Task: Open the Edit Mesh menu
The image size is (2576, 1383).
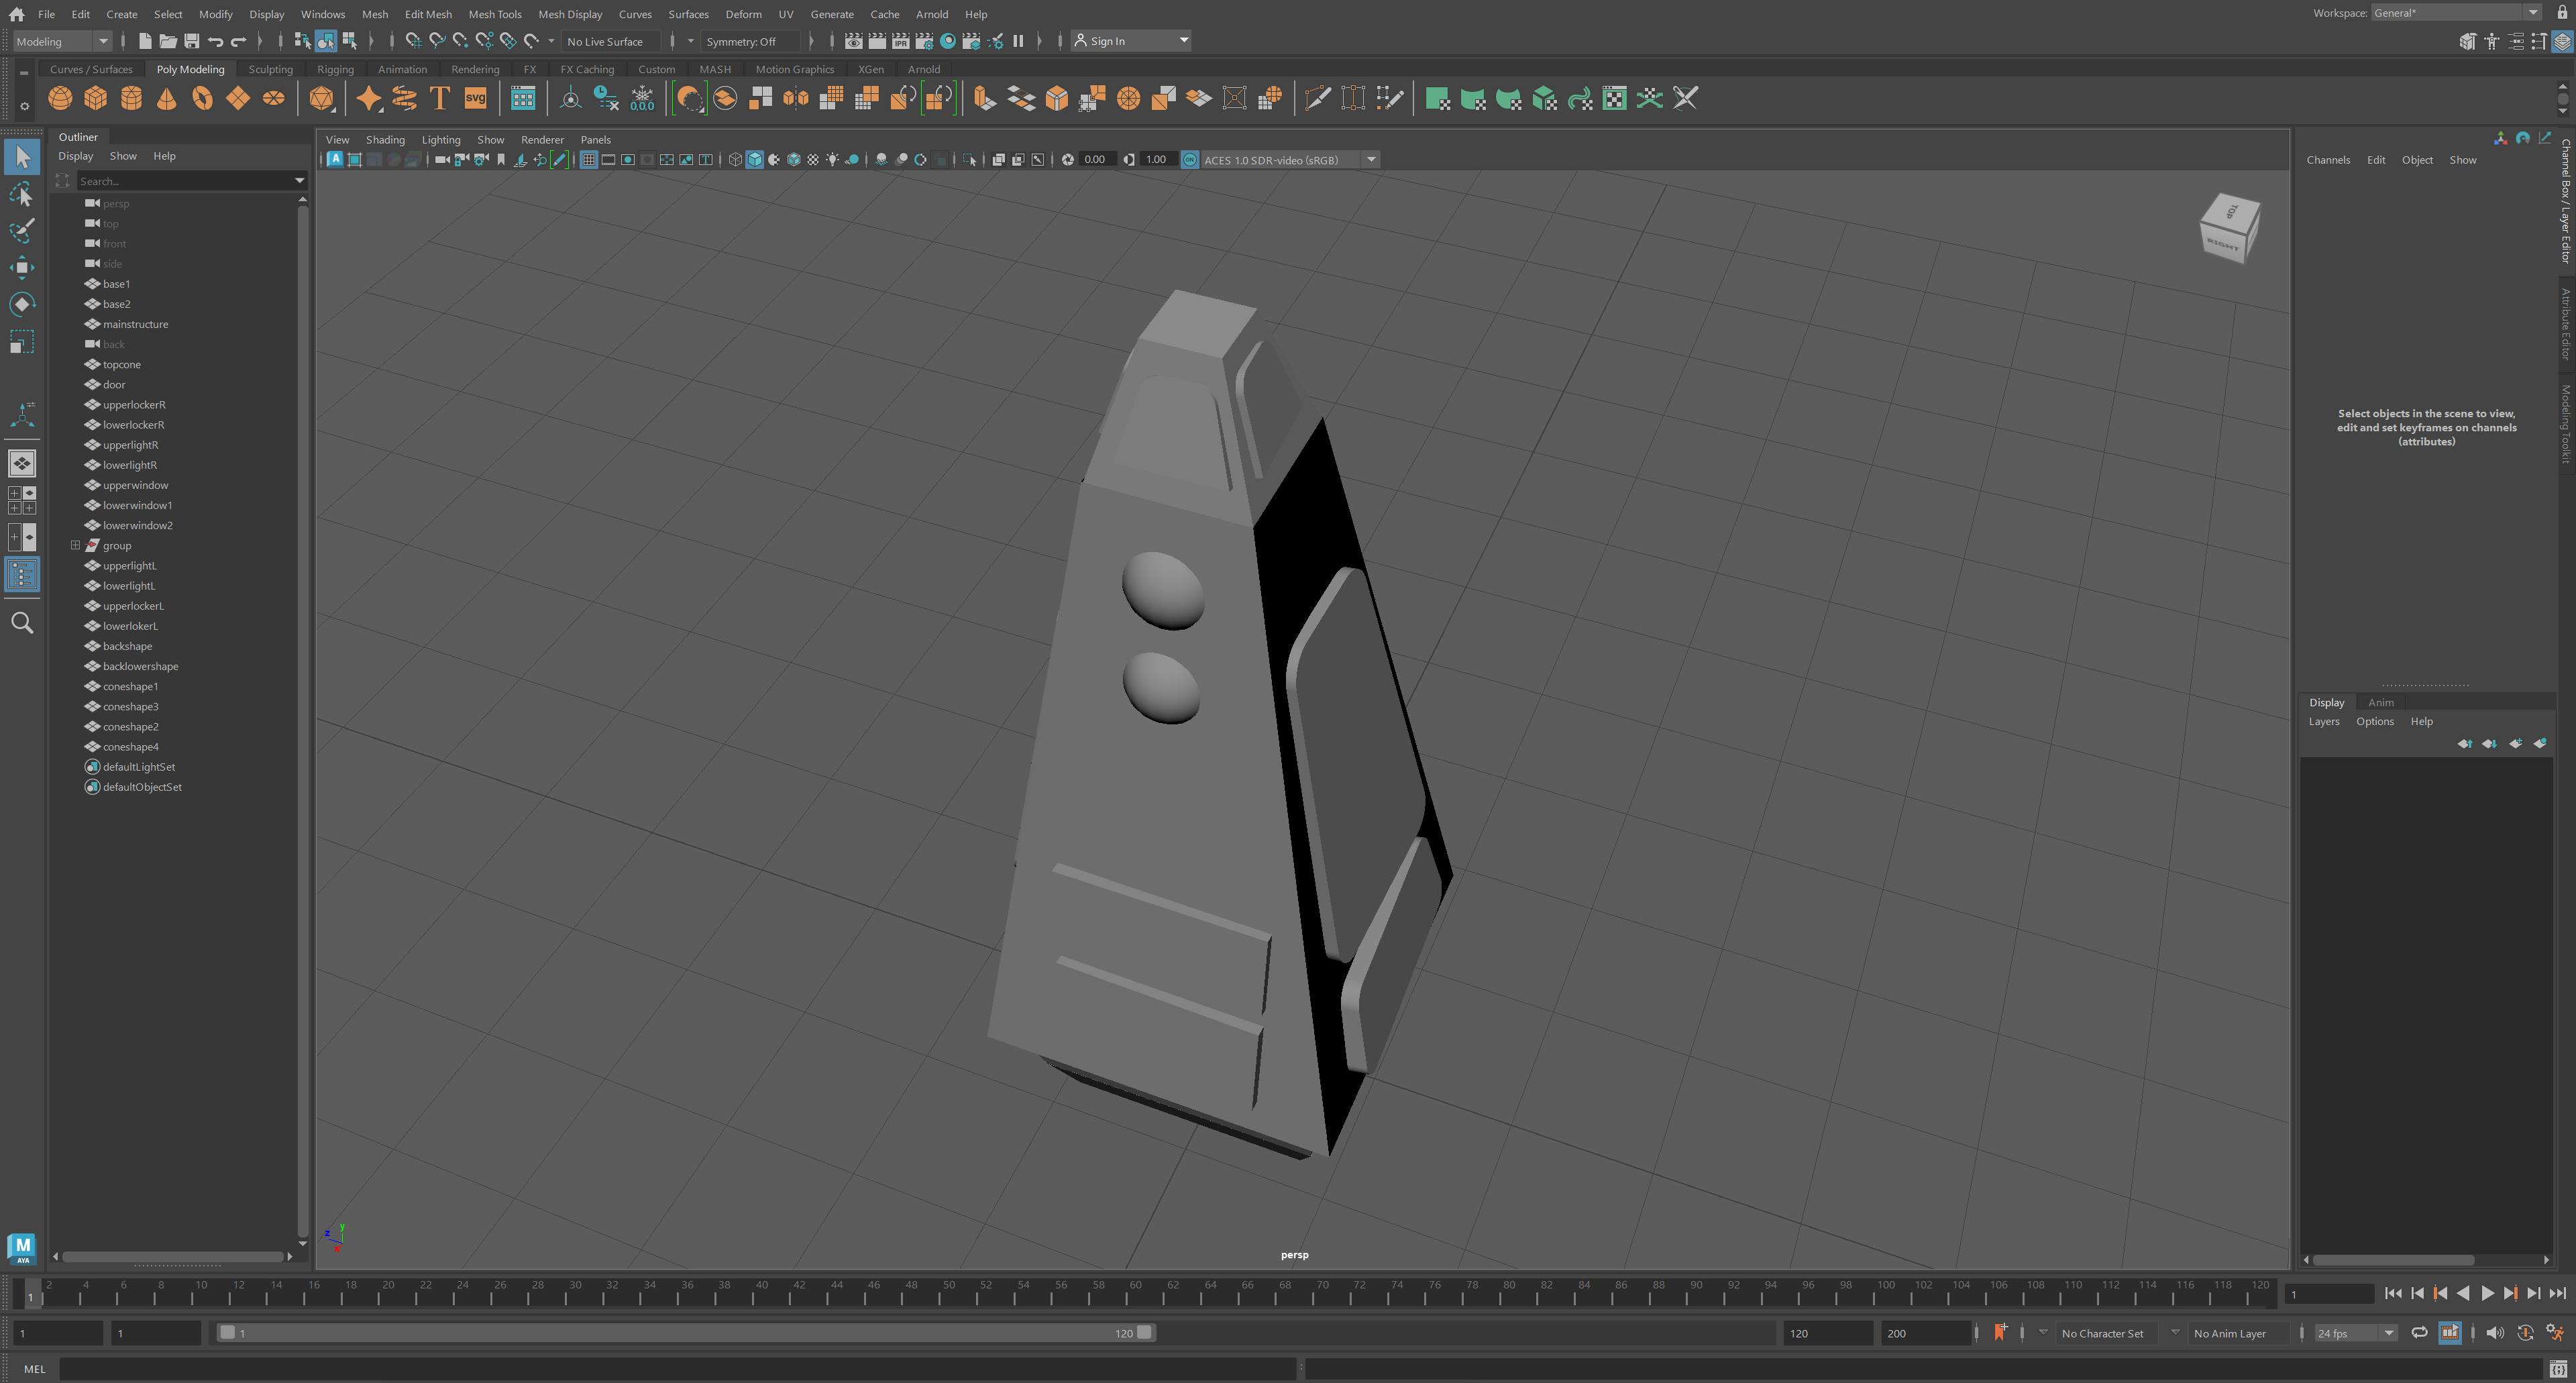Action: click(428, 14)
